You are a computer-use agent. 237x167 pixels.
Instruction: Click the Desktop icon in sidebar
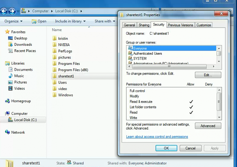coord(10,38)
